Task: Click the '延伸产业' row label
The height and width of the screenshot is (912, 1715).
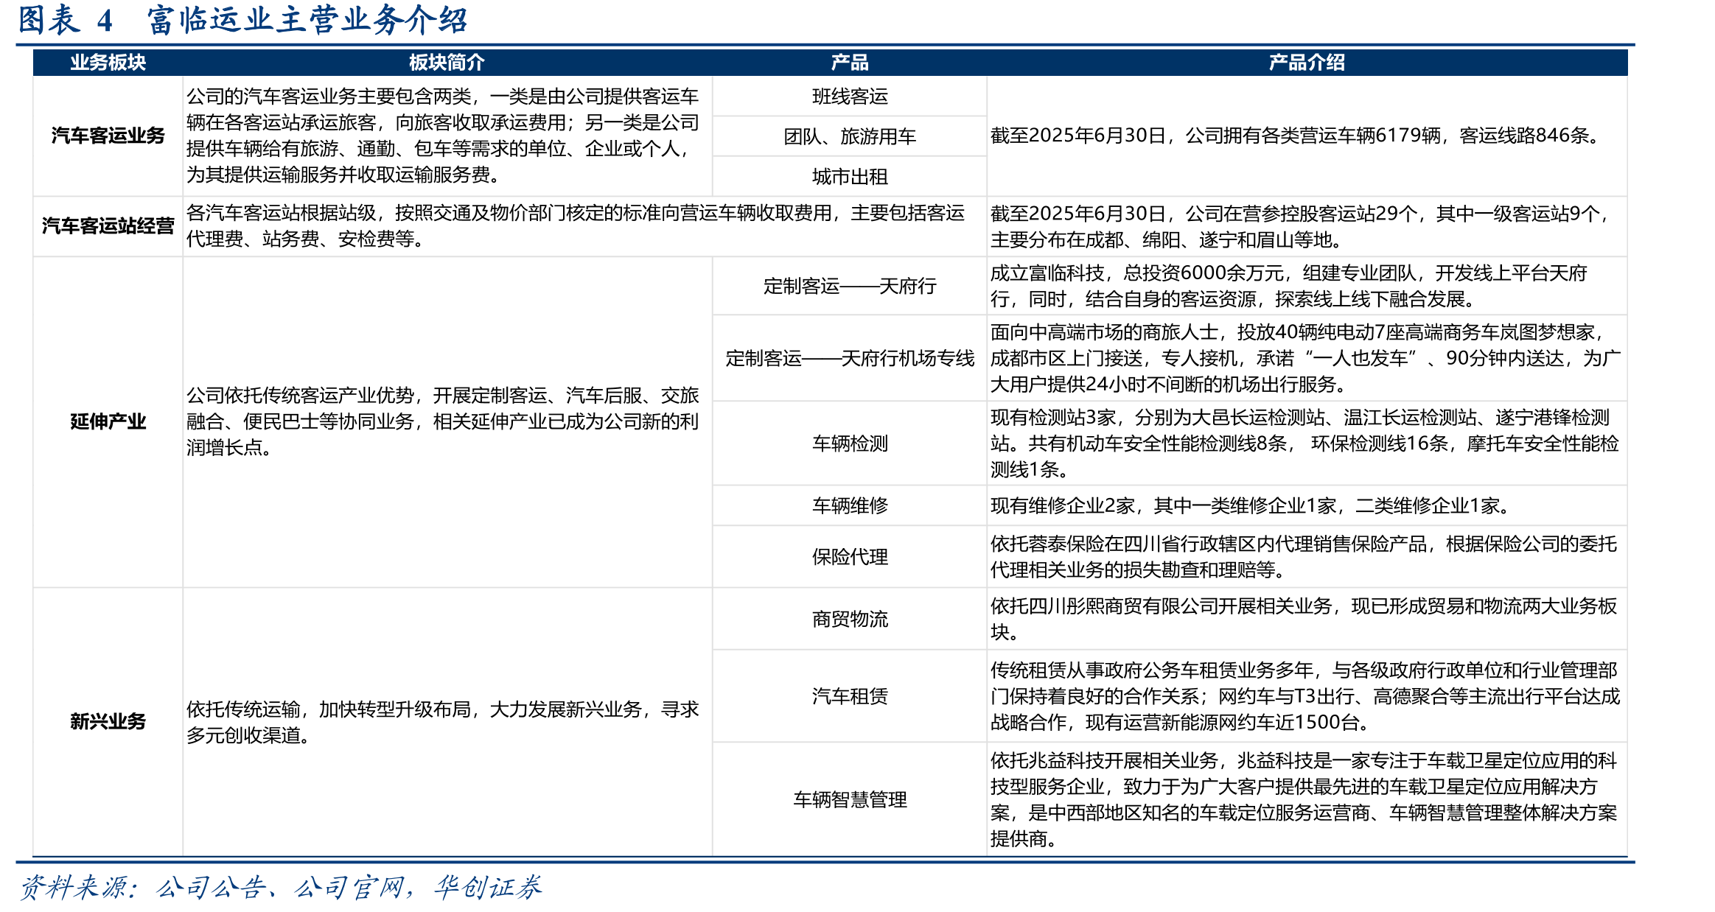Action: point(108,421)
